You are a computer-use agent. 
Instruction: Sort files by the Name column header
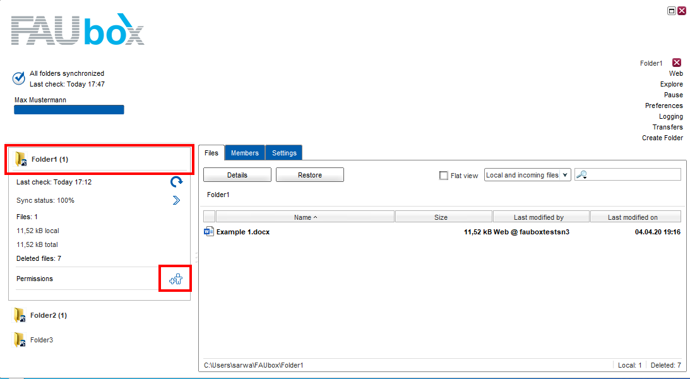(306, 217)
